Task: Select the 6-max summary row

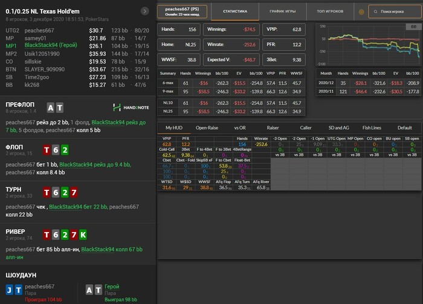Action: 231,83
